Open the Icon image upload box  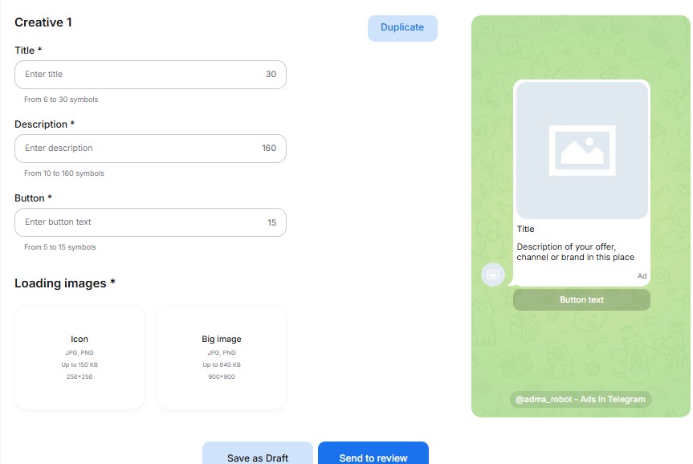79,357
